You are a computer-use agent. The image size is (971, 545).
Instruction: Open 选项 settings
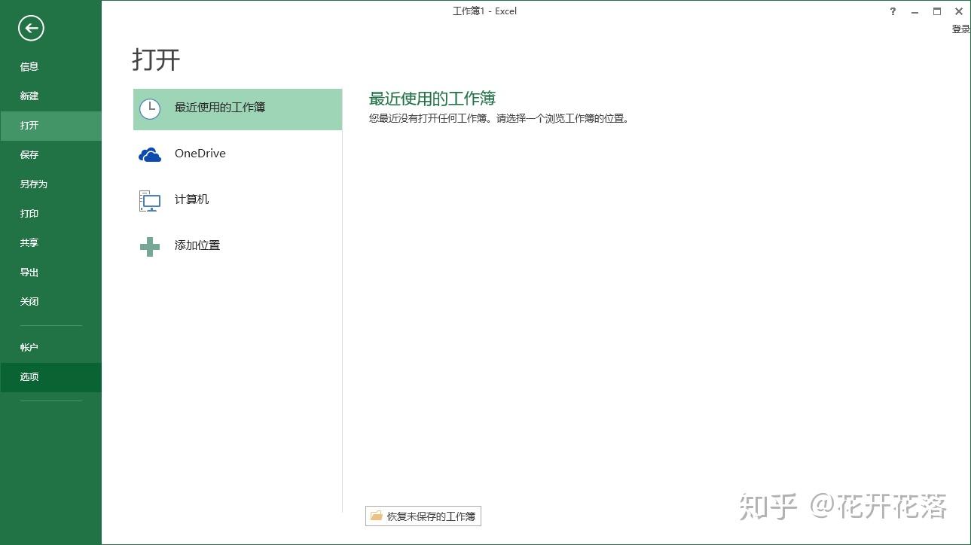coord(50,377)
